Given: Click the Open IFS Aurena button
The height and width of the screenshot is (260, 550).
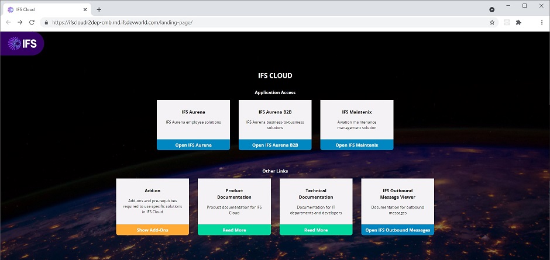Looking at the screenshot, I should tap(193, 145).
